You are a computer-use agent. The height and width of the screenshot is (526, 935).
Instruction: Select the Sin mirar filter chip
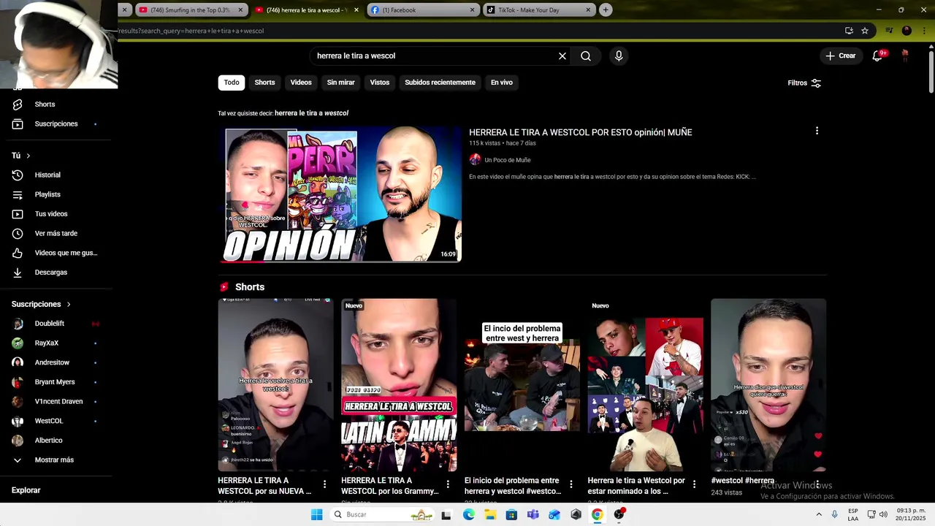[340, 83]
